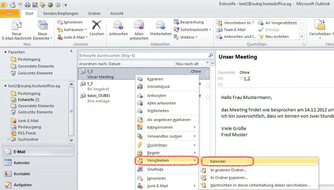Click the E-Mail navigation button

point(38,152)
